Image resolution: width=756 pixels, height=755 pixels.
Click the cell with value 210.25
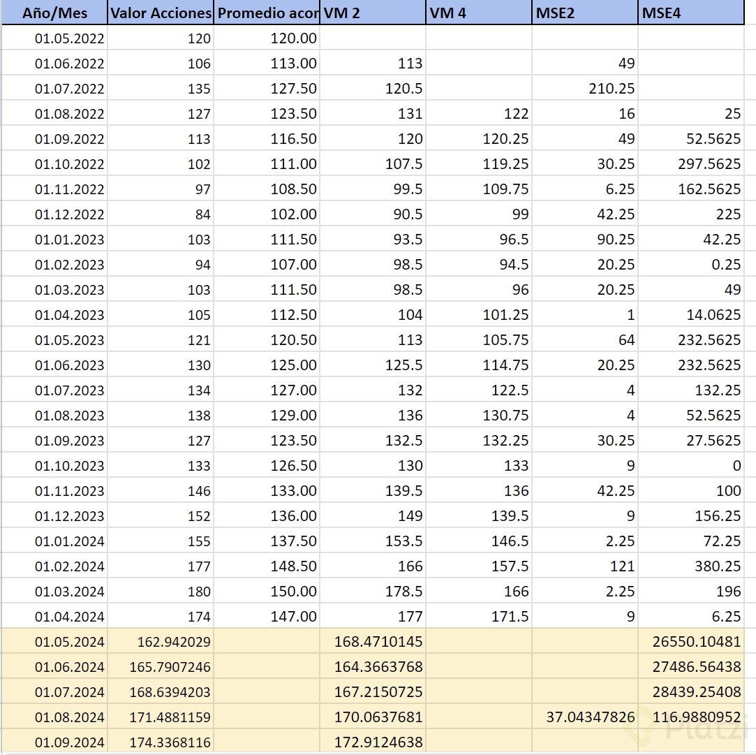(585, 89)
